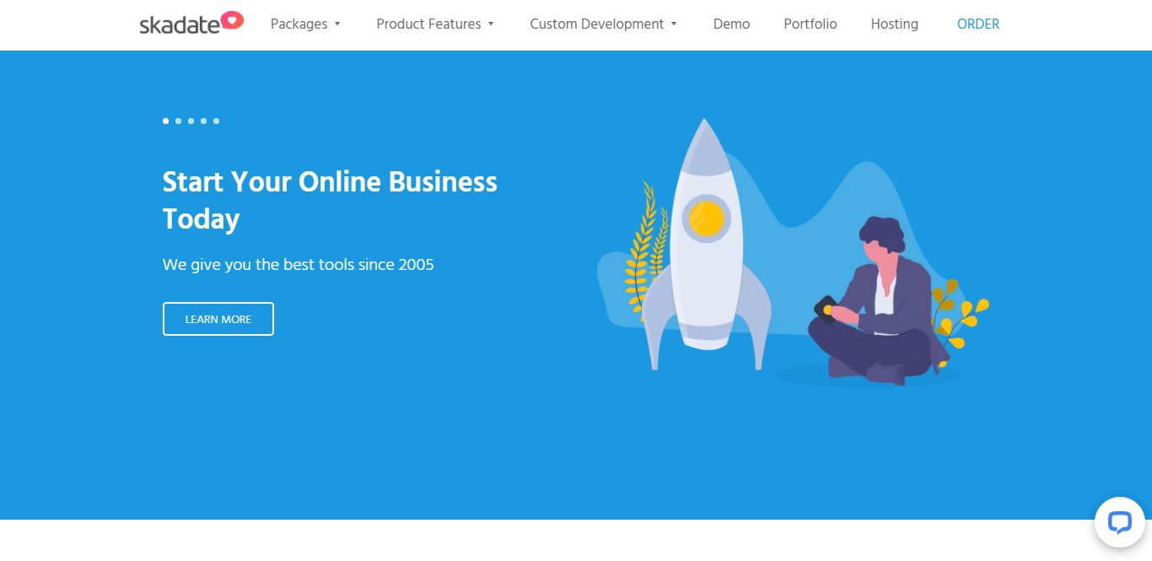Select the fifth carousel slide dot
Viewport: 1152px width, 561px height.
217,121
